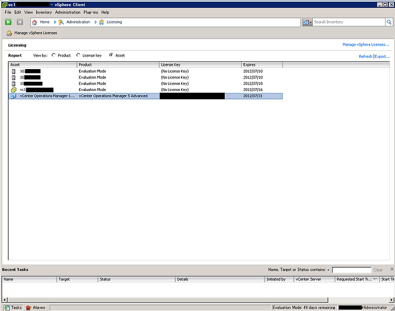This screenshot has height=311, width=395.
Task: Click the Licensing icon in breadcrumb
Action: coord(101,22)
